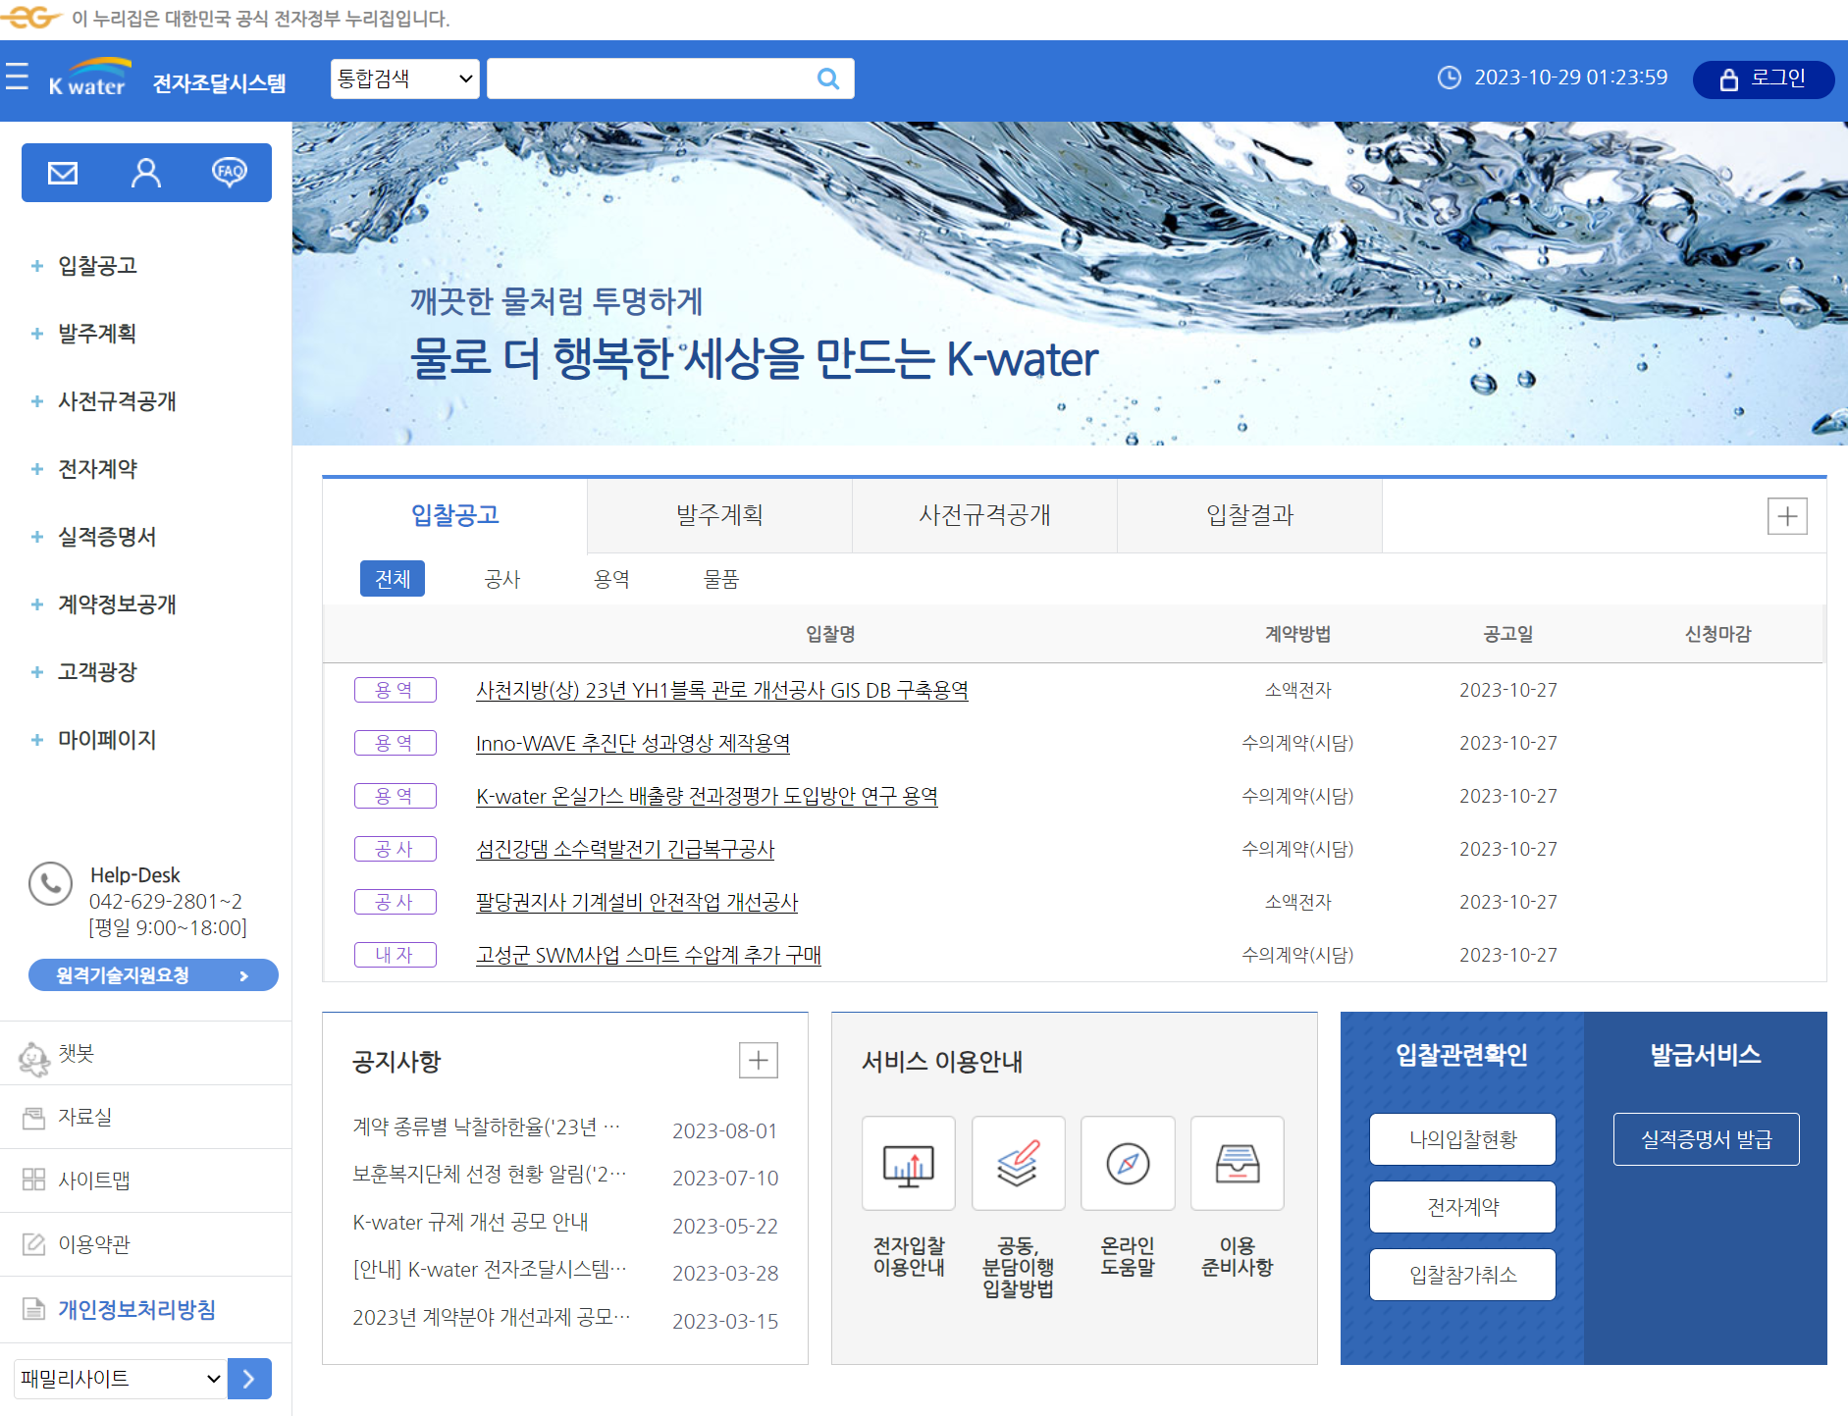Select the 용역 bid filter
Viewport: 1848px width, 1416px height.
point(611,579)
